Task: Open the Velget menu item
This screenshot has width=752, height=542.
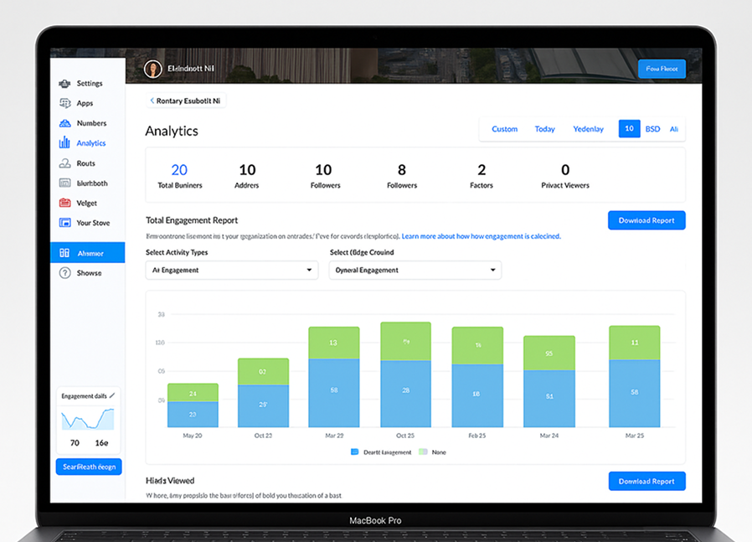Action: (x=87, y=203)
